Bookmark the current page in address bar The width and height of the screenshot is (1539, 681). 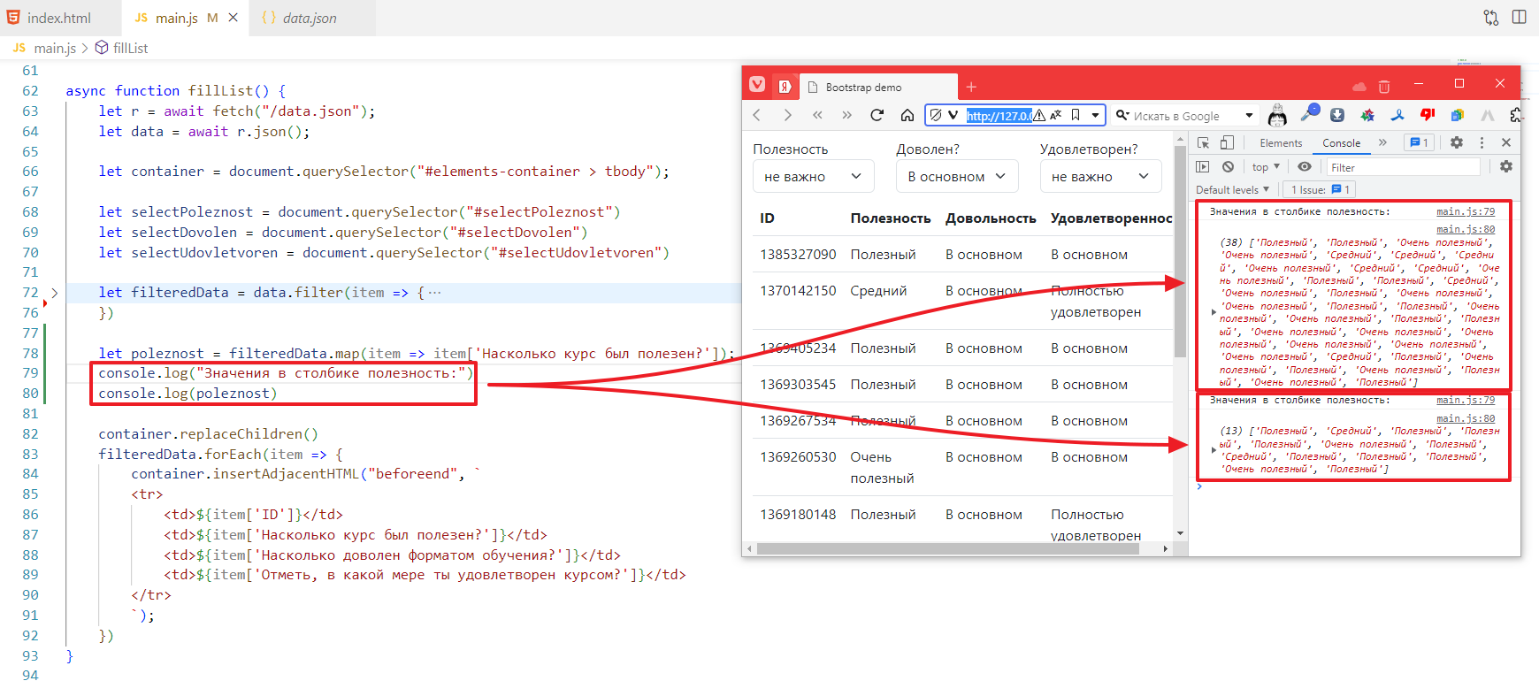1076,115
